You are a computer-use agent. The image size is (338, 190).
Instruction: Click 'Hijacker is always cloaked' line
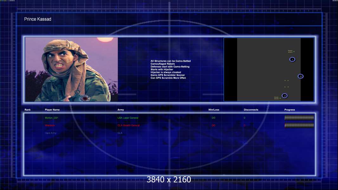coord(166,72)
